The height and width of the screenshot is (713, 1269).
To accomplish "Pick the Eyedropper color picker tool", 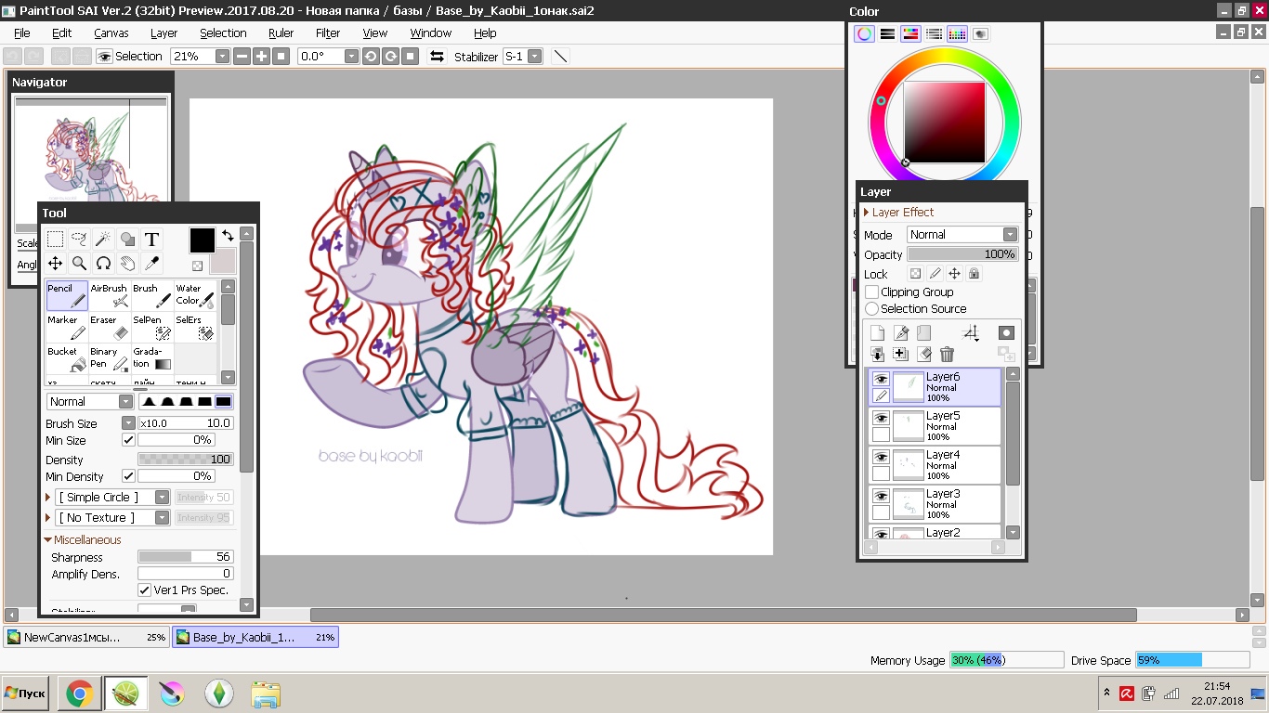I will click(151, 264).
